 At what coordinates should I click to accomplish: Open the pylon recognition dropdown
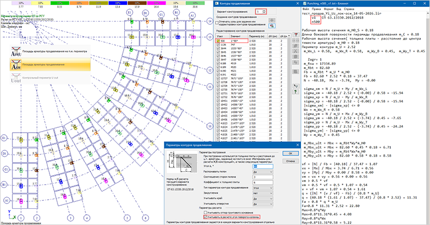(x=263, y=172)
